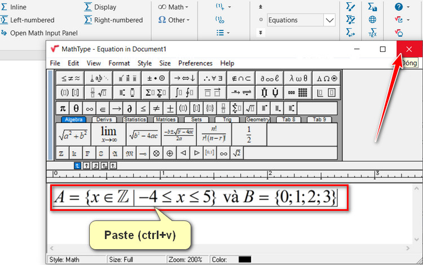
Task: Open the summation templates palette
Action: coord(155,92)
